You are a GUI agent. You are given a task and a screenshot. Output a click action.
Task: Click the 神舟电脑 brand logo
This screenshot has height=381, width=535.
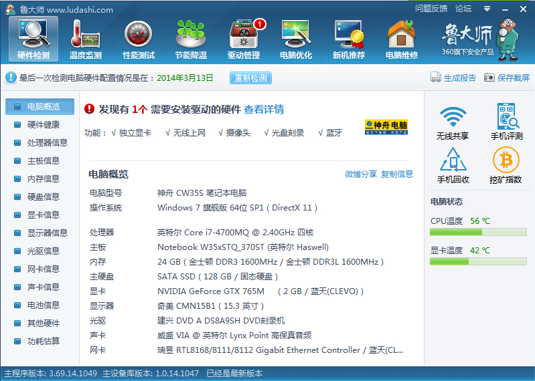click(386, 127)
